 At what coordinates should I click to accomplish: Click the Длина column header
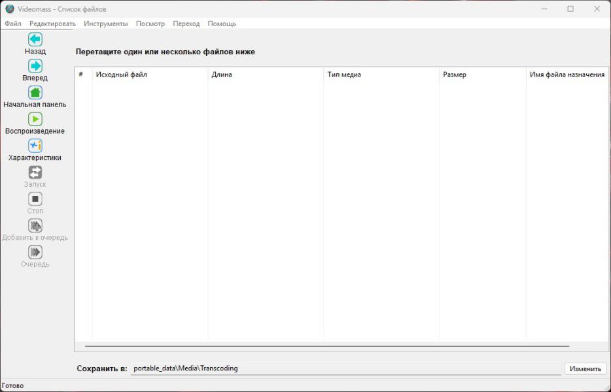266,74
